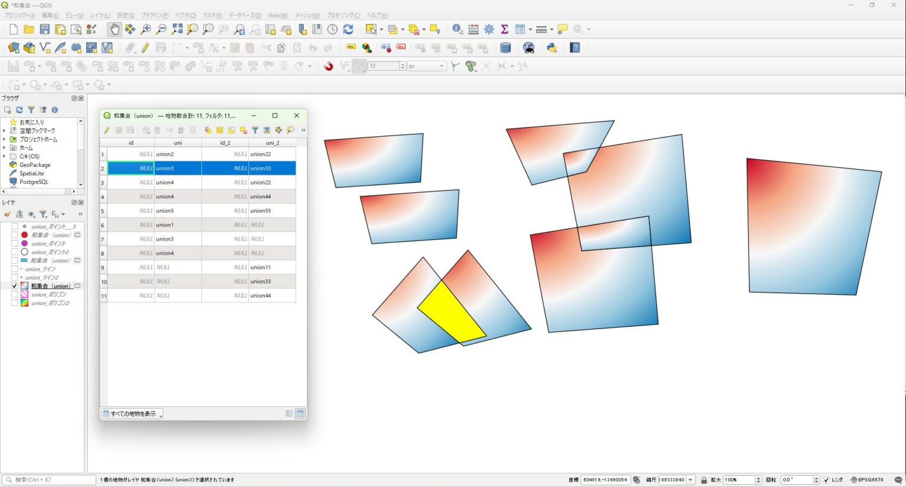Click the Save Project floppy disk icon
This screenshot has width=906, height=487.
click(x=45, y=29)
